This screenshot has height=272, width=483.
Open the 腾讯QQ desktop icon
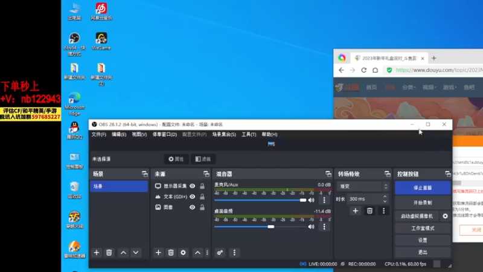pyautogui.click(x=74, y=131)
